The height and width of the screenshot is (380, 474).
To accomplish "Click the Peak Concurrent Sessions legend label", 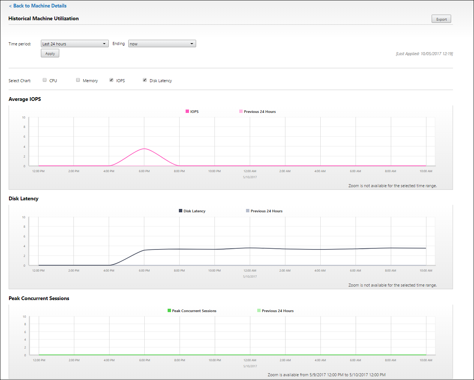I will [194, 311].
